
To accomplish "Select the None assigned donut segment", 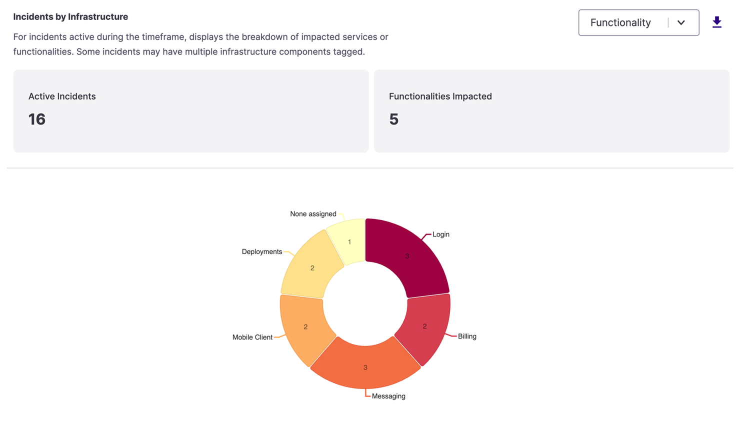I will pos(349,241).
